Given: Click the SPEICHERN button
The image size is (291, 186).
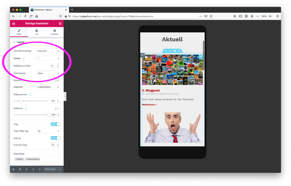Looking at the screenshot, I should (50, 169).
